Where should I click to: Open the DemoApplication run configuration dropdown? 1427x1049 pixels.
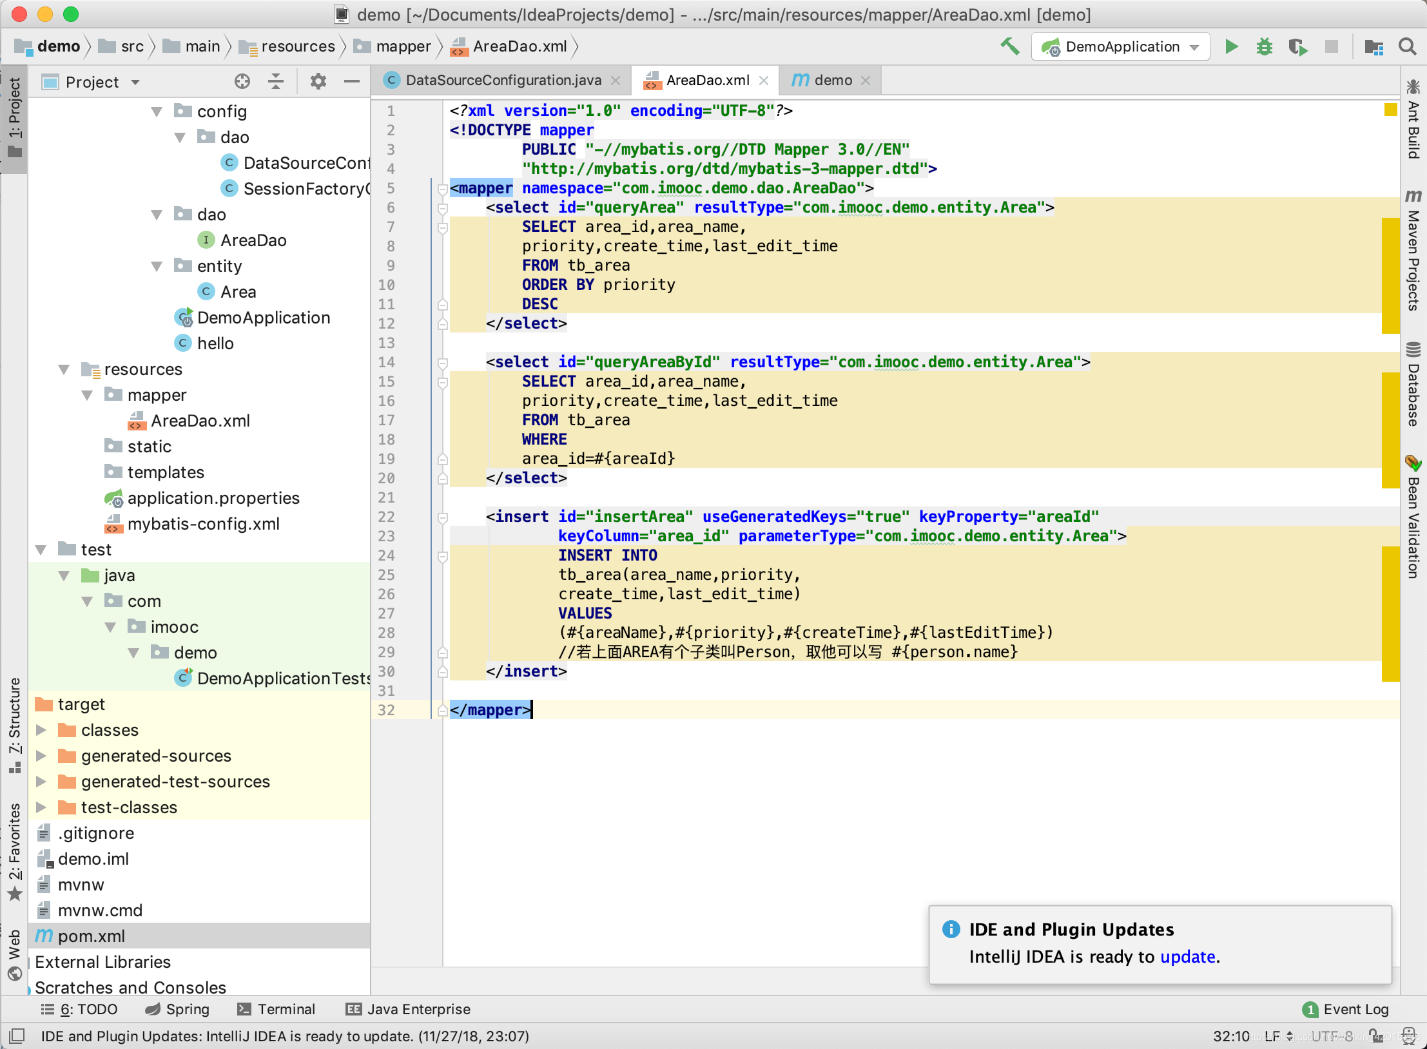click(x=1120, y=46)
